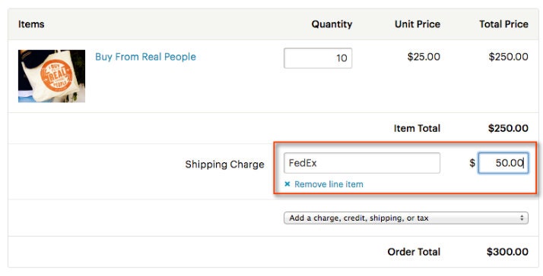
Task: Click the Shipping Charge label
Action: point(225,165)
